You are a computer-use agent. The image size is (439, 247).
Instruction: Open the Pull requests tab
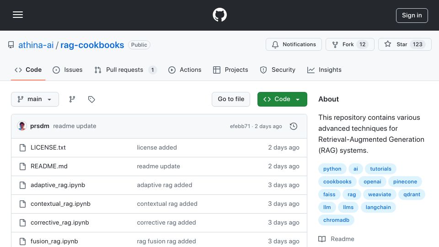tap(125, 70)
